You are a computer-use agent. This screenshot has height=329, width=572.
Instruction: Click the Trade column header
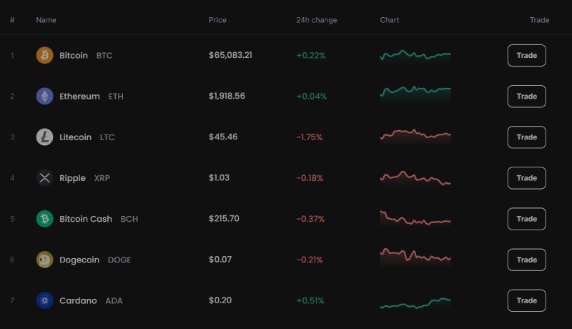pyautogui.click(x=539, y=20)
